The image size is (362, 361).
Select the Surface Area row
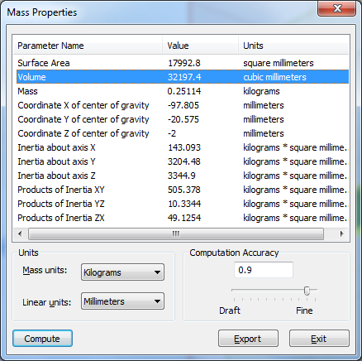coord(183,63)
